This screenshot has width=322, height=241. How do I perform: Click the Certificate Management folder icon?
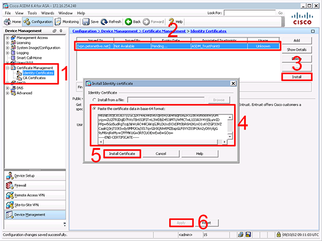point(13,68)
